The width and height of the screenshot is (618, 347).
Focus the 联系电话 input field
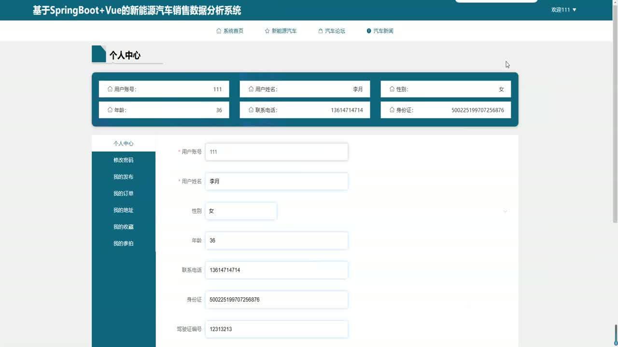(277, 270)
